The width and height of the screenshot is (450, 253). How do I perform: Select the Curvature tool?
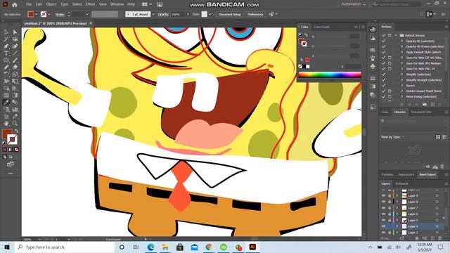(x=15, y=46)
